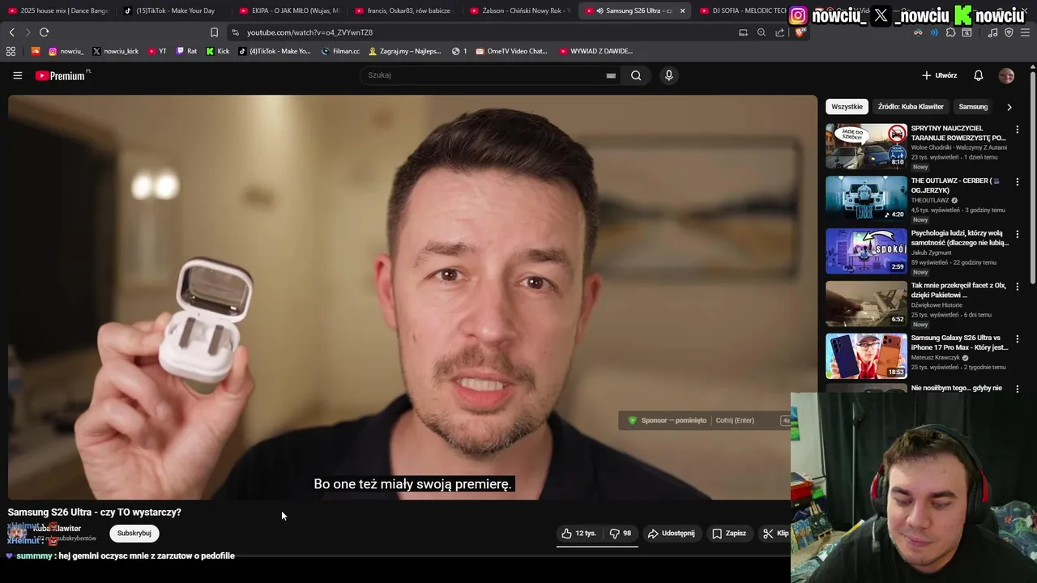
Task: Dislike the video with 98 button
Action: (x=621, y=534)
